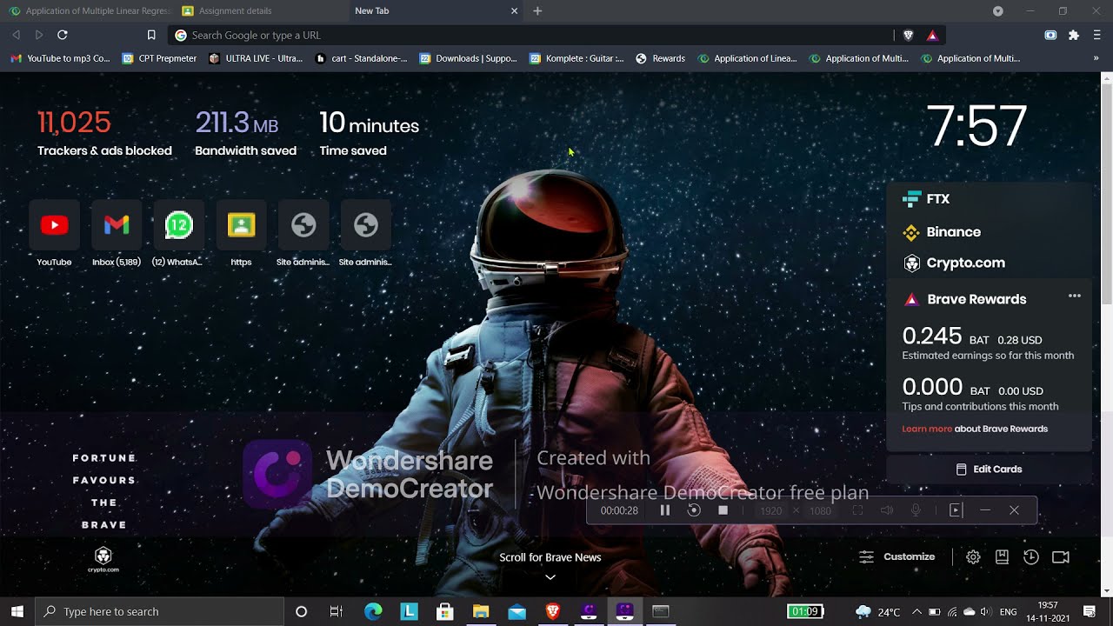
Task: Open a new tab with the plus button
Action: [537, 11]
